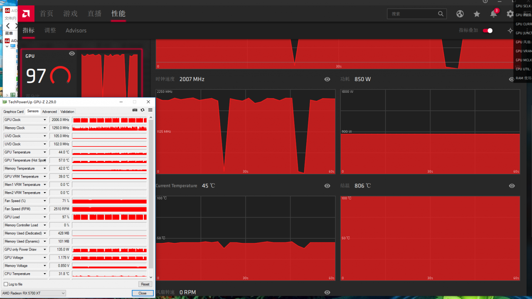Image resolution: width=532 pixels, height=299 pixels.
Task: Open the Memory Clock sensor dropdown
Action: [x=45, y=128]
